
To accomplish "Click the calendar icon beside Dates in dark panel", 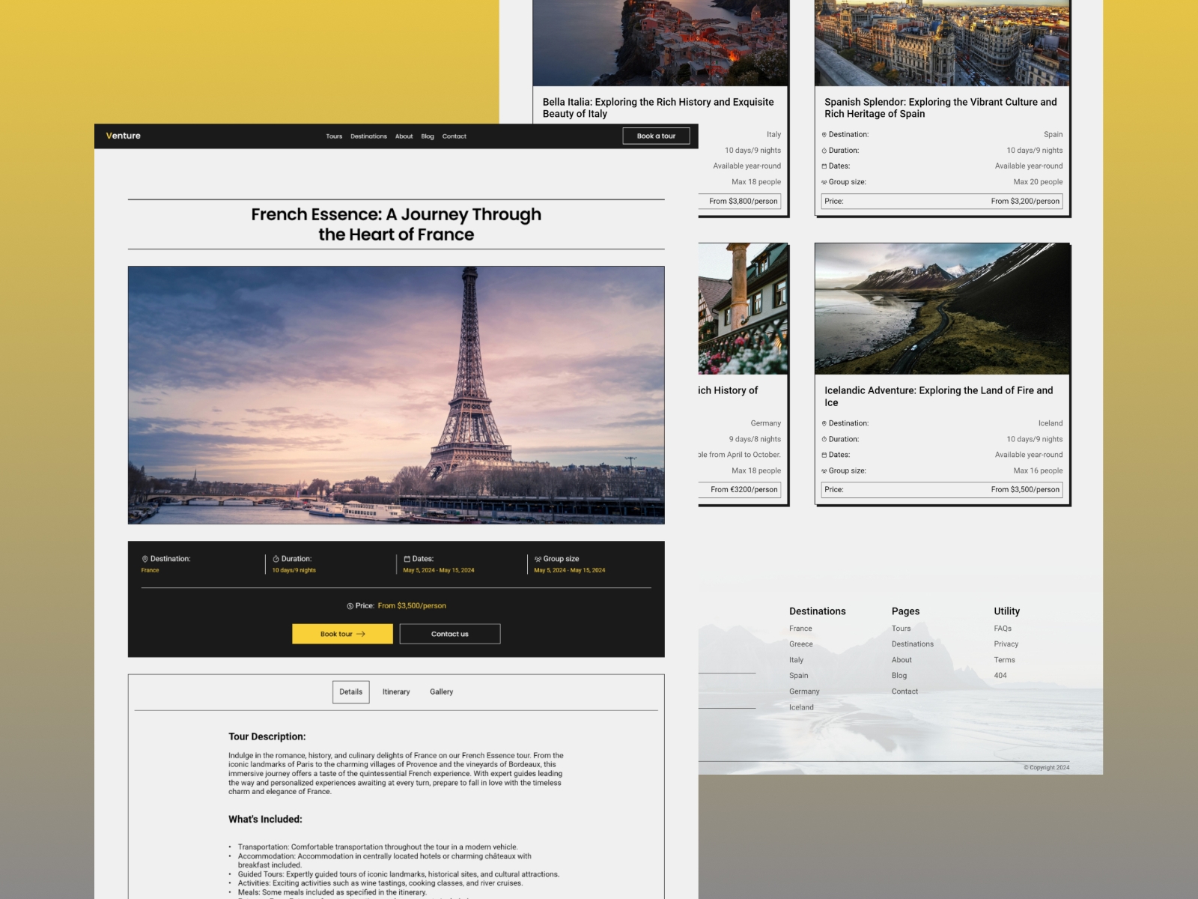I will pos(407,559).
